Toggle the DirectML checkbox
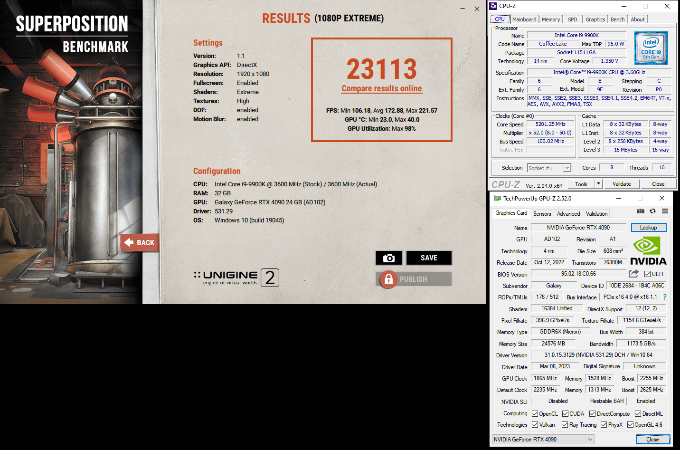The image size is (680, 450). pos(638,414)
